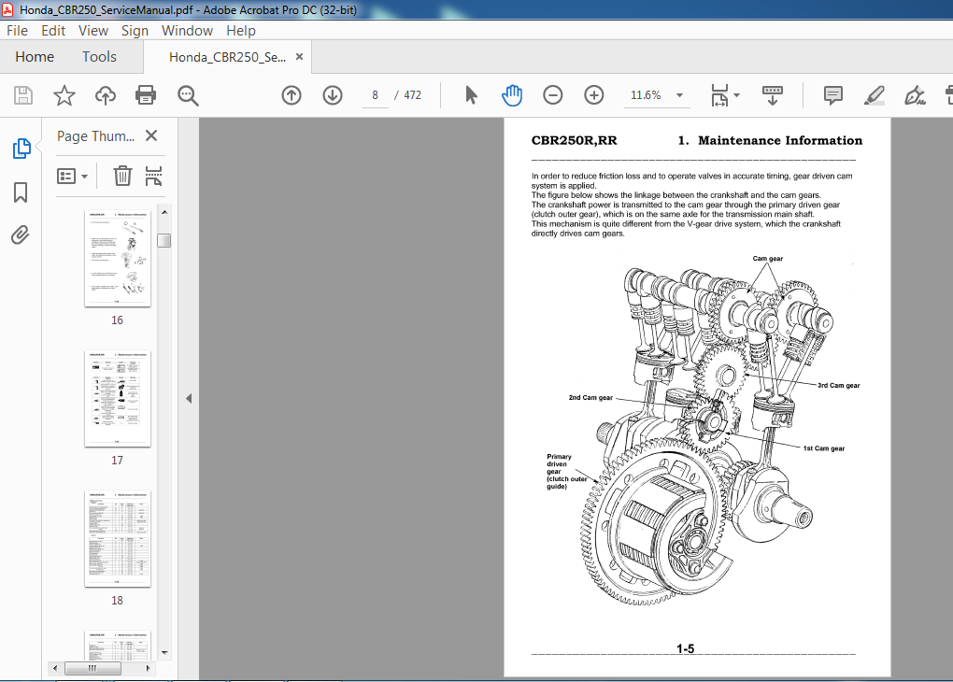The height and width of the screenshot is (682, 953).
Task: Print the document with printer icon
Action: click(x=146, y=95)
